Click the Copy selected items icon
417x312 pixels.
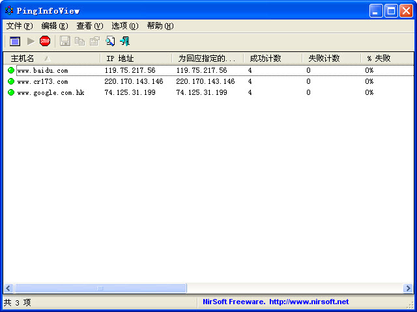[79, 42]
